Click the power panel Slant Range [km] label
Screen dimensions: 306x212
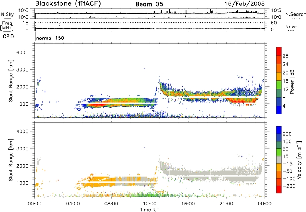coord(11,81)
